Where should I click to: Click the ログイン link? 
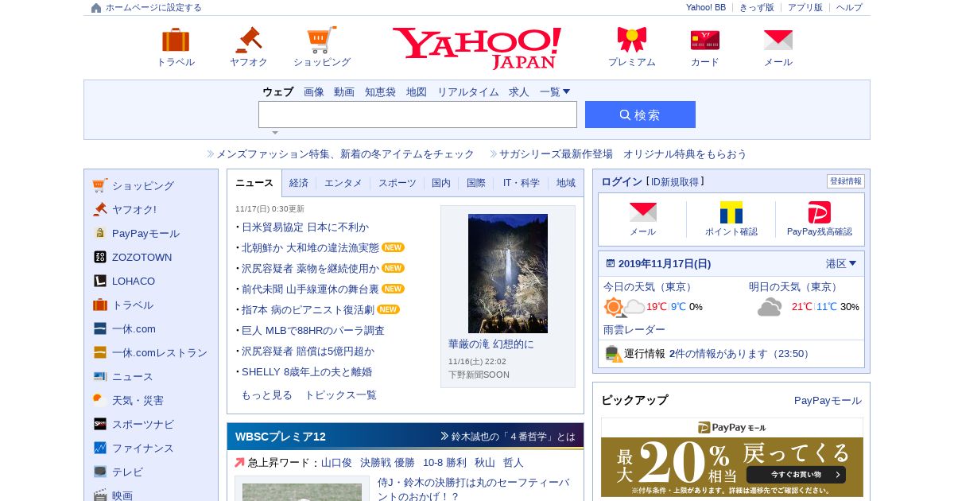(x=622, y=182)
